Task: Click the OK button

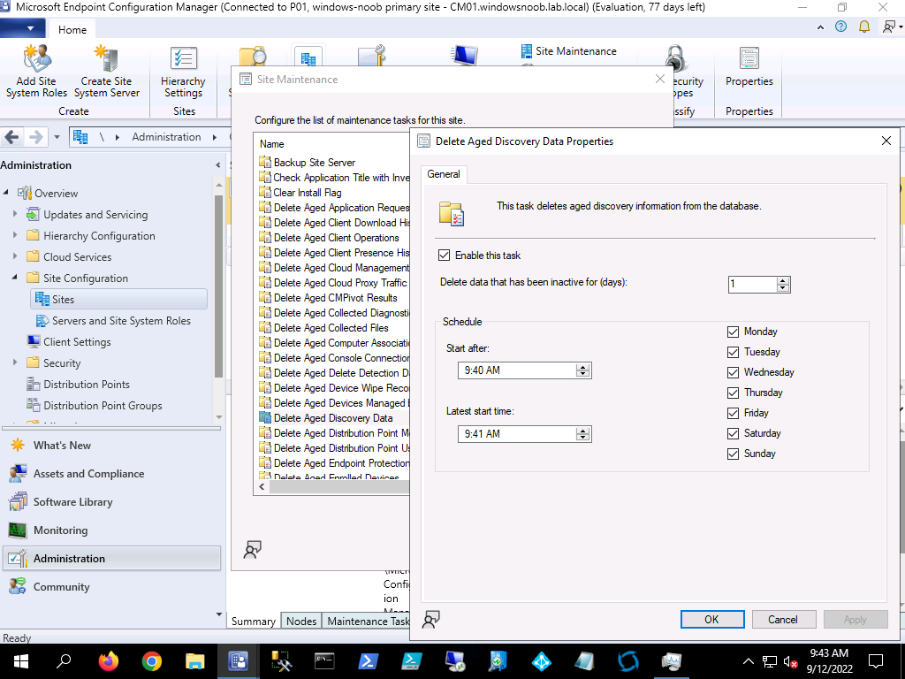Action: 712,620
